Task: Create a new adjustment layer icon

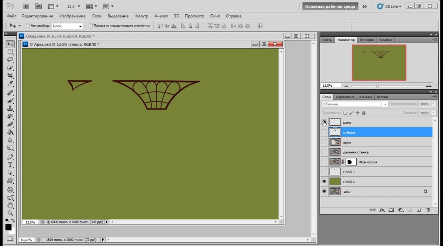Action: (x=400, y=210)
